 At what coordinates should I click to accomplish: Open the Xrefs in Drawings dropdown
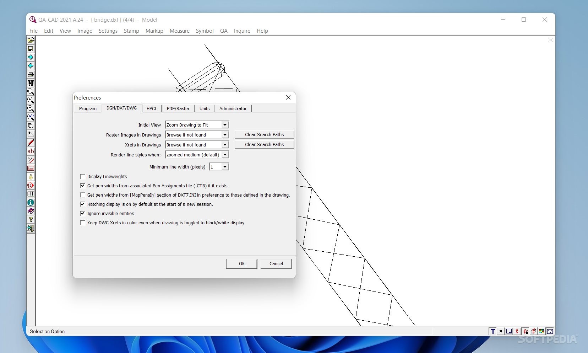pos(225,145)
